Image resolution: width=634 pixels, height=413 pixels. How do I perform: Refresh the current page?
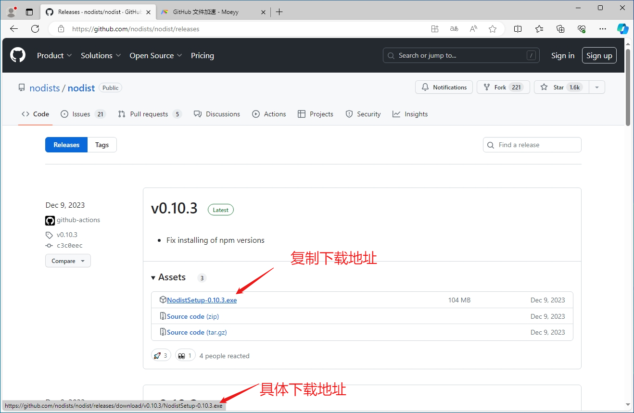[x=35, y=29]
